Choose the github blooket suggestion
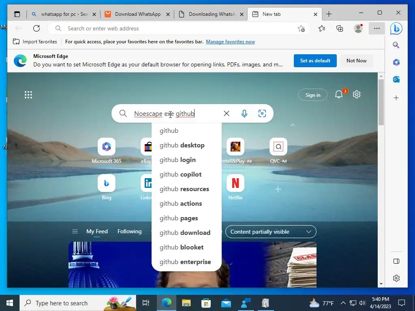This screenshot has height=311, width=415. (186, 247)
